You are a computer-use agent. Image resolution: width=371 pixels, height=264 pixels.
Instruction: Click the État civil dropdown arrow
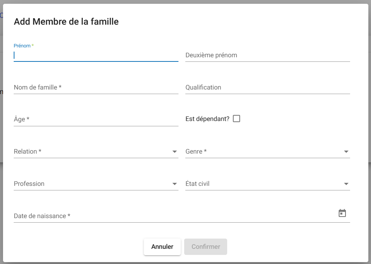point(346,184)
